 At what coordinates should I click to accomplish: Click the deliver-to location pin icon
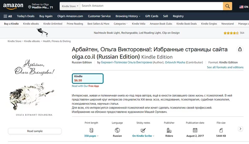click(x=30, y=7)
